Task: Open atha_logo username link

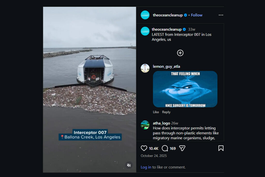Action: point(161,123)
